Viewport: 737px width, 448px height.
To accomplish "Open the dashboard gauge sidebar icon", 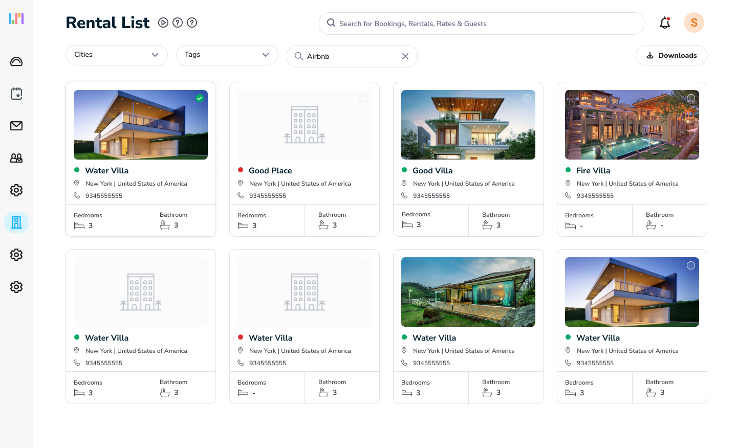I will pyautogui.click(x=16, y=61).
